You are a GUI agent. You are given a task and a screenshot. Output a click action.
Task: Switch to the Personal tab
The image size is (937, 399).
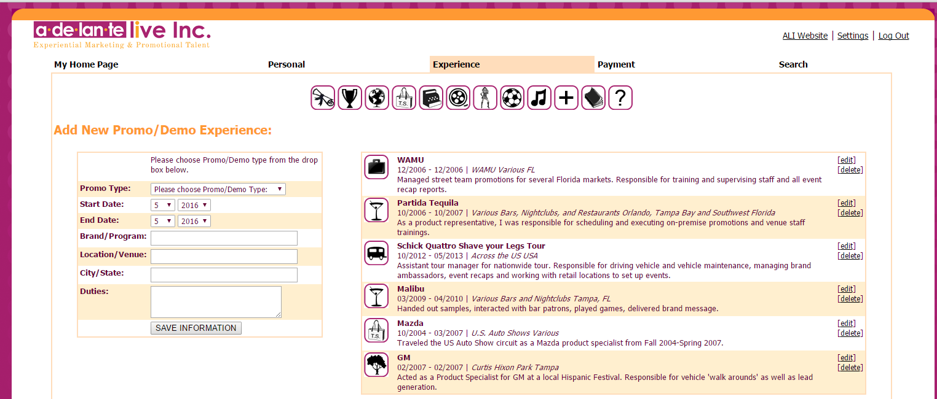[x=287, y=64]
